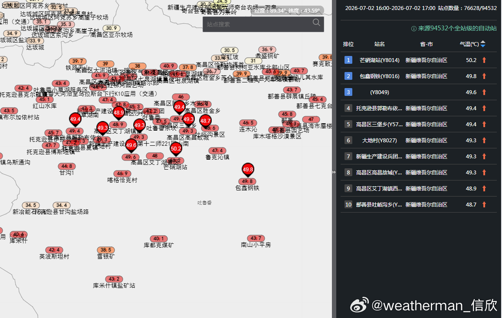Open row 鄯善县吐峪沟乡 in ranking list
Screen dimensions: 502x318
[x=419, y=204]
